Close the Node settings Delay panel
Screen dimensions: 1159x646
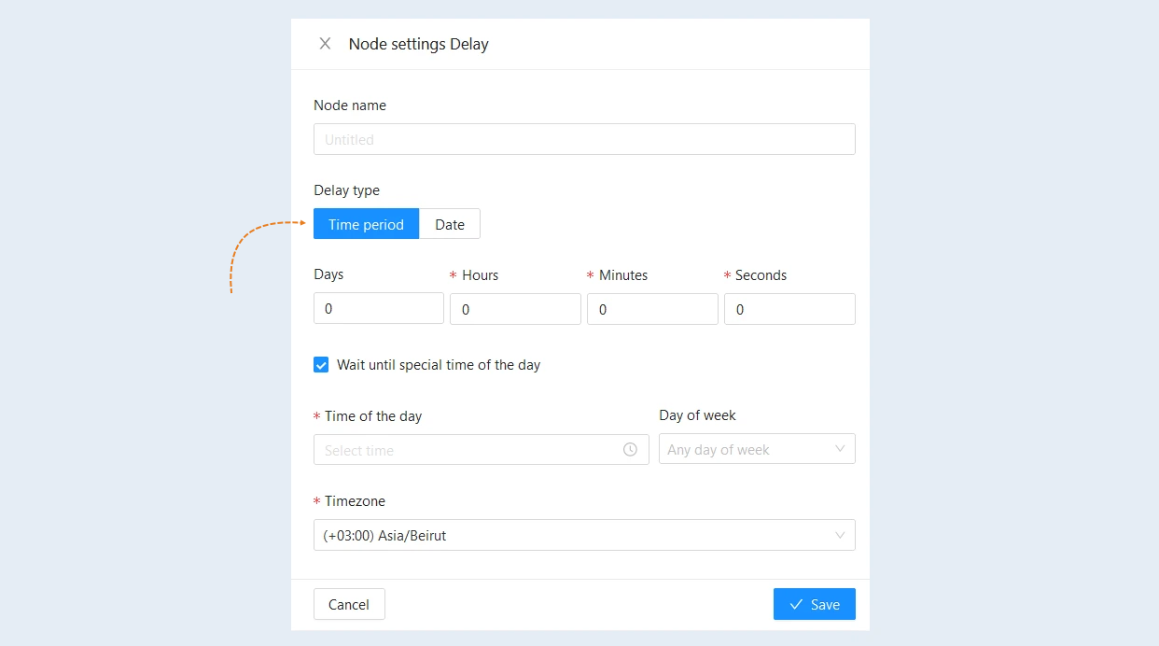click(325, 44)
